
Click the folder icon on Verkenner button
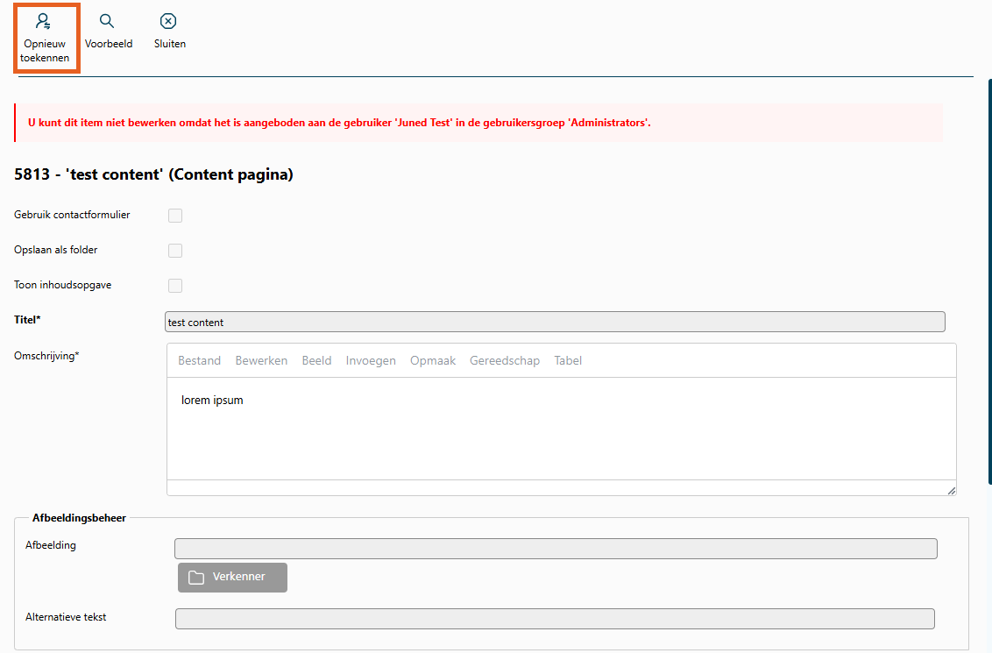[x=196, y=578]
